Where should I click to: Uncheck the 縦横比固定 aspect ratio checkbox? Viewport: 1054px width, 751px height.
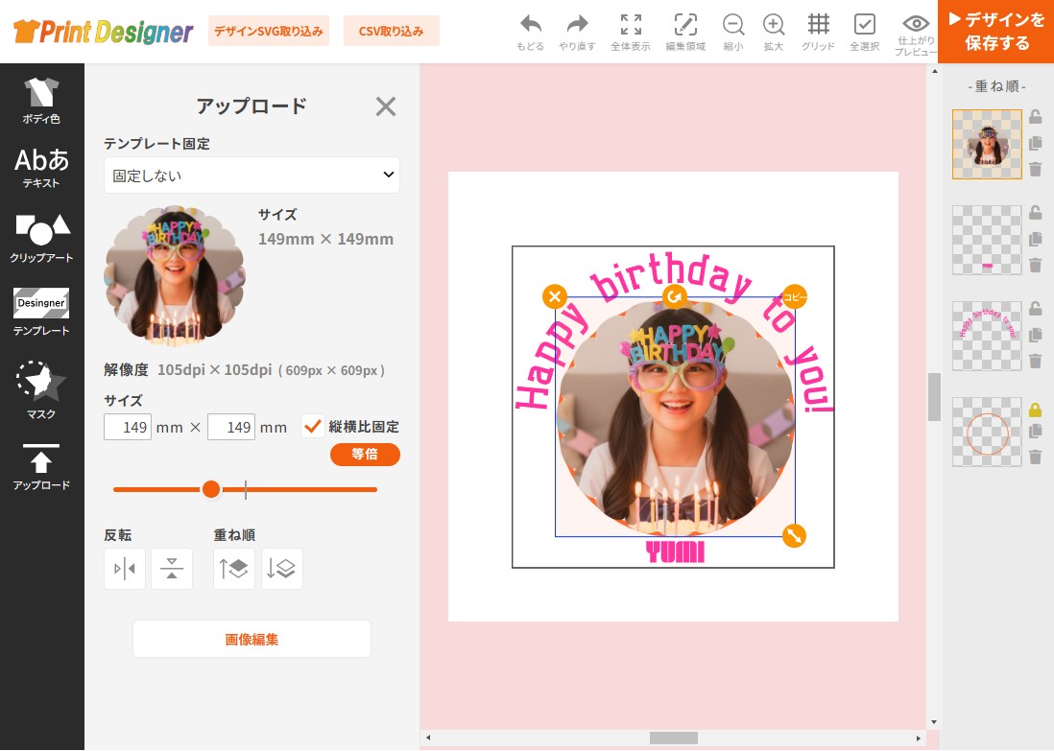coord(313,426)
